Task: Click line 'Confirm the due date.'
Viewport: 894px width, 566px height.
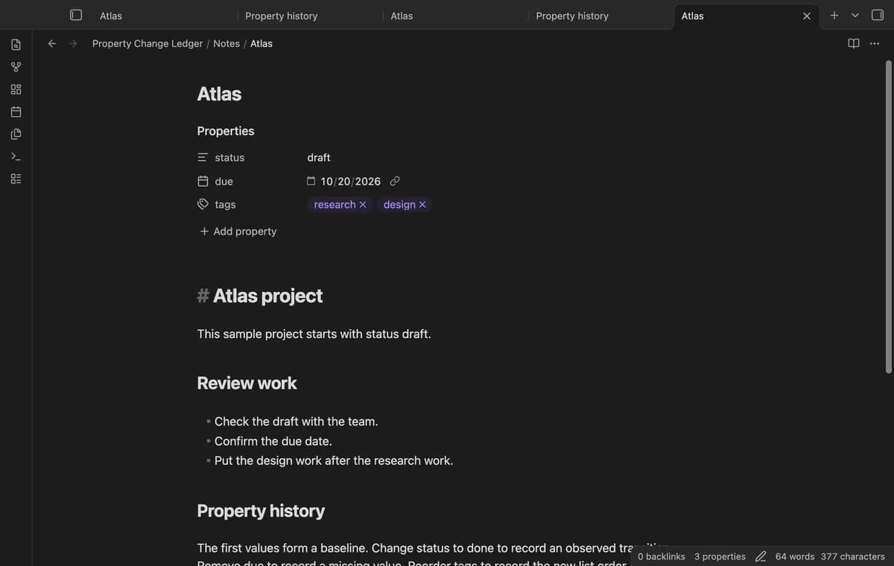Action: click(273, 441)
